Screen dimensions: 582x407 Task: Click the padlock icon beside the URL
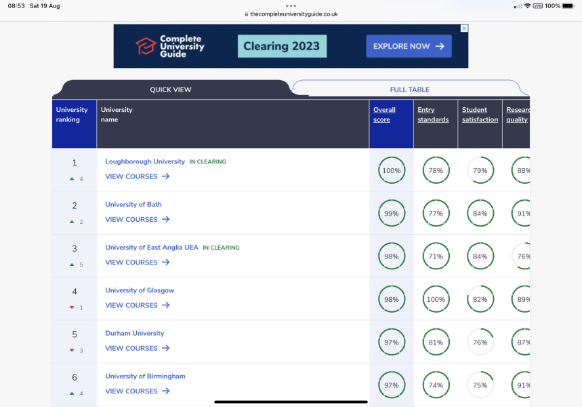246,14
